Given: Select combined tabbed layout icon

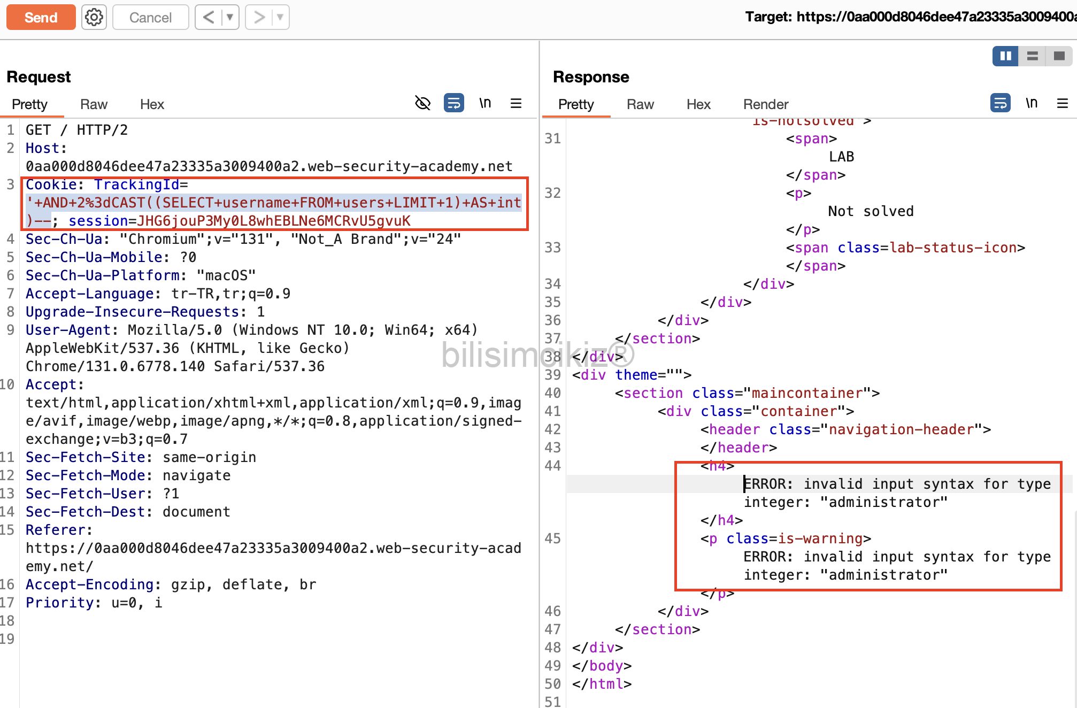Looking at the screenshot, I should tap(1059, 56).
